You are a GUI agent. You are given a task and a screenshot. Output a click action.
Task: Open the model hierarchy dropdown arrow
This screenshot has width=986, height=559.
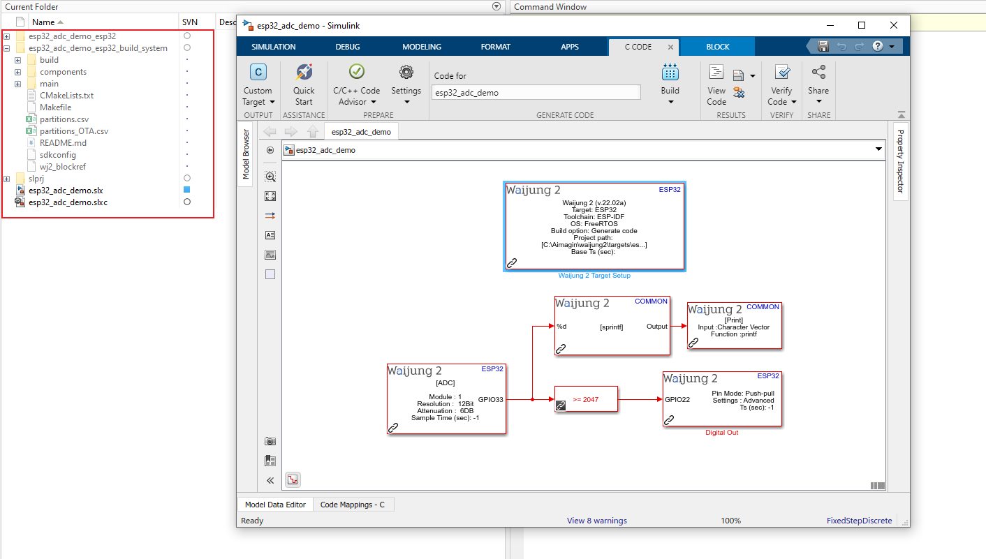pos(879,149)
